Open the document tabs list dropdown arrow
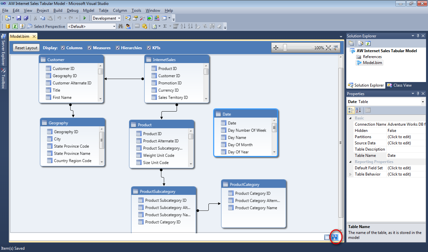 (x=341, y=36)
